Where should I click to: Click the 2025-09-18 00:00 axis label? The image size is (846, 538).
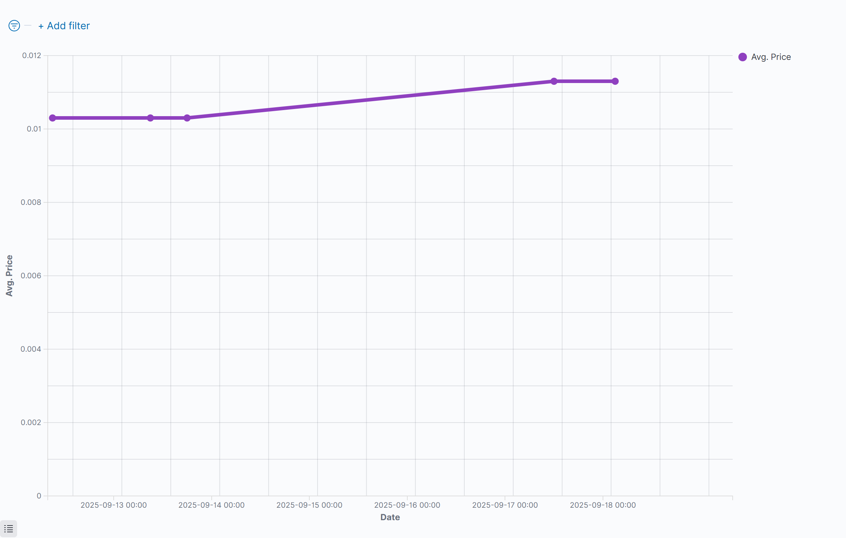(x=603, y=505)
